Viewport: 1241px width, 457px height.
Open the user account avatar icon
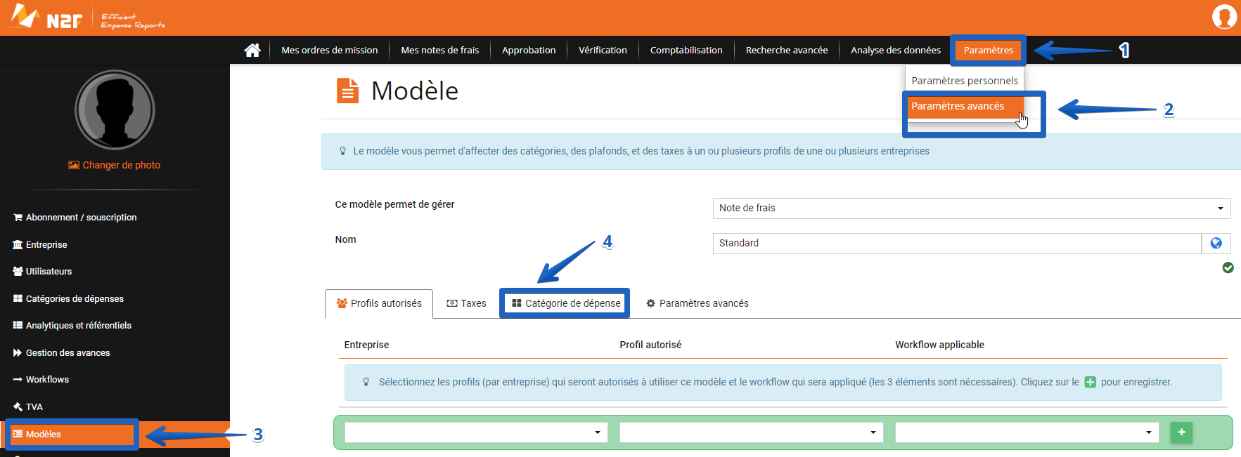point(1224,17)
